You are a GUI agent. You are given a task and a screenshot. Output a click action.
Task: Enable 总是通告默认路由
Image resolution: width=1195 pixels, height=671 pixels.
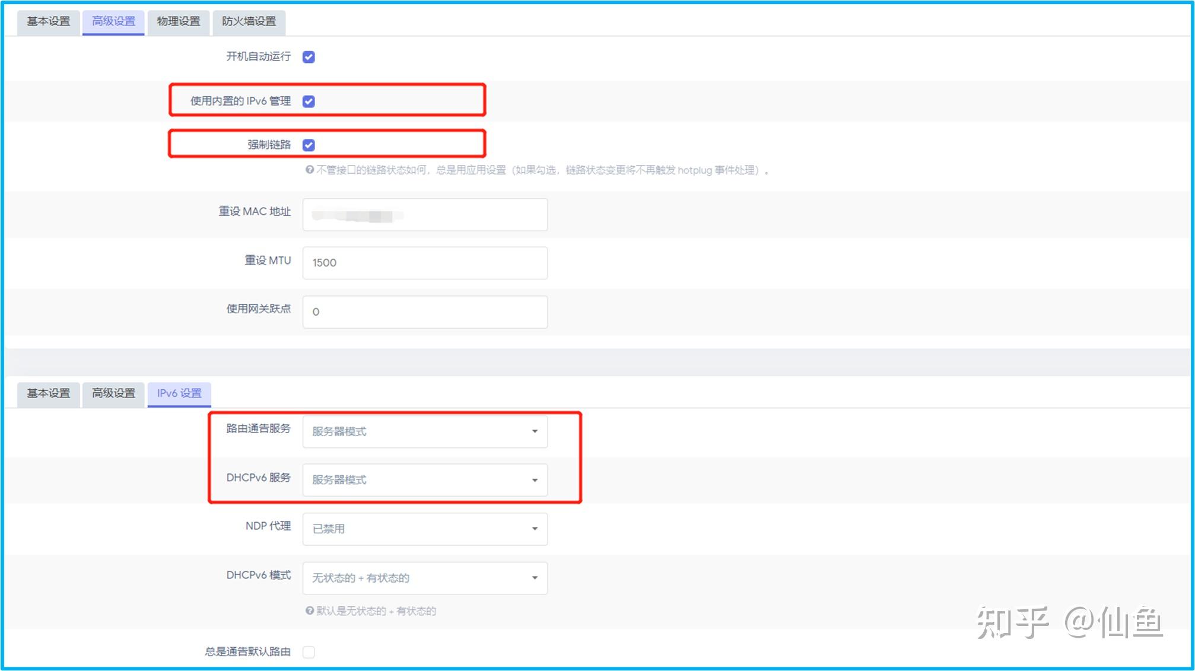click(308, 651)
